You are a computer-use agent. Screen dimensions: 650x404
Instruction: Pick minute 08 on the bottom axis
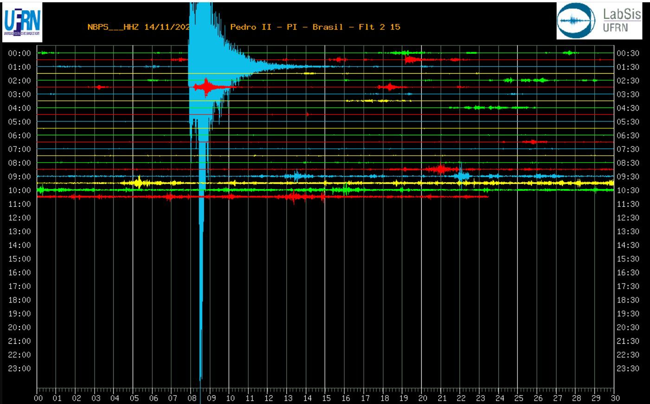point(192,398)
